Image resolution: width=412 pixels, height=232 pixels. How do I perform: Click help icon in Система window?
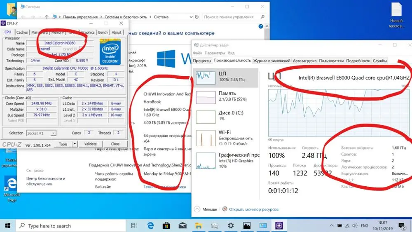pyautogui.click(x=261, y=26)
